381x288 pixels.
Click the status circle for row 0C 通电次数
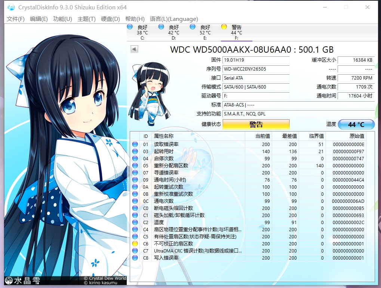pyautogui.click(x=135, y=201)
